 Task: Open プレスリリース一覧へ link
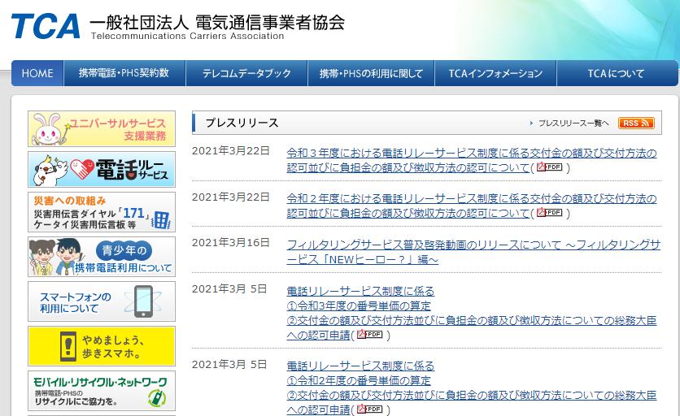[x=573, y=123]
